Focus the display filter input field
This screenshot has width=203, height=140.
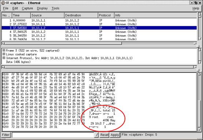53,135
